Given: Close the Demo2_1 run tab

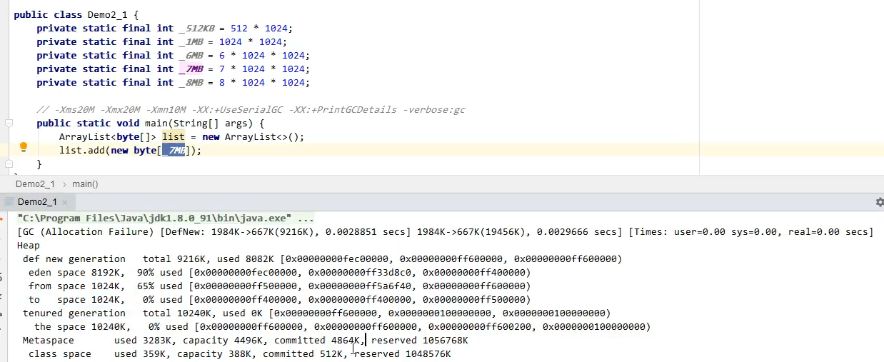Looking at the screenshot, I should (x=64, y=203).
